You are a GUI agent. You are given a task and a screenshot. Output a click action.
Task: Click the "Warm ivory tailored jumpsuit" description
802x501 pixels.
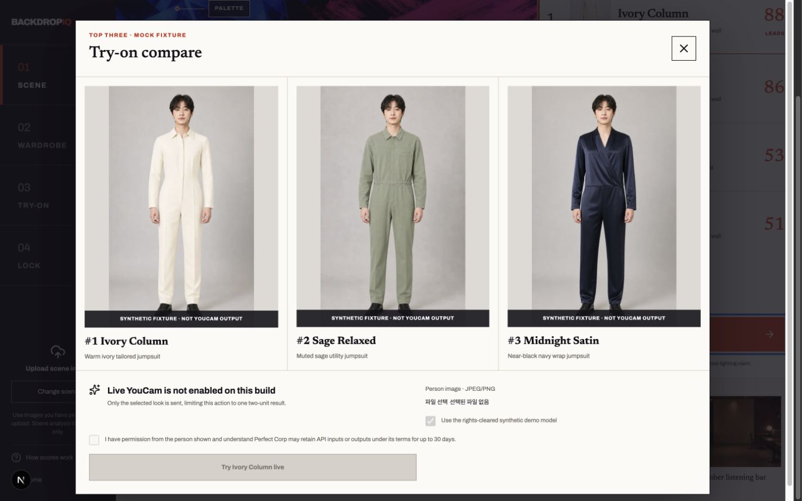click(x=122, y=356)
